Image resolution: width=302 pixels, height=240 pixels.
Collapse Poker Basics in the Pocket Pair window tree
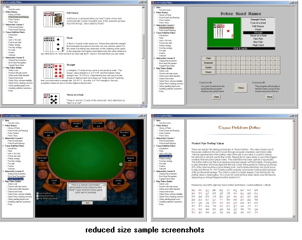[154, 126]
